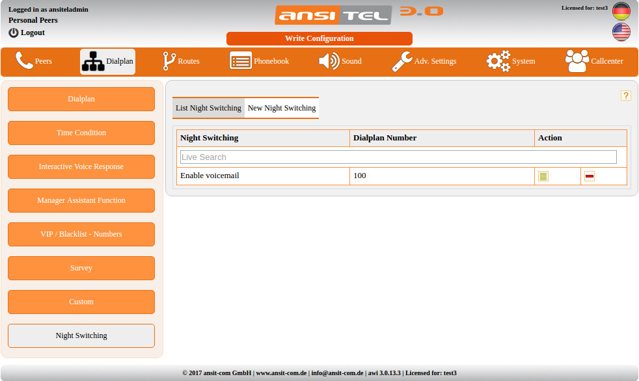Open the help question mark
The width and height of the screenshot is (639, 381).
pyautogui.click(x=625, y=96)
